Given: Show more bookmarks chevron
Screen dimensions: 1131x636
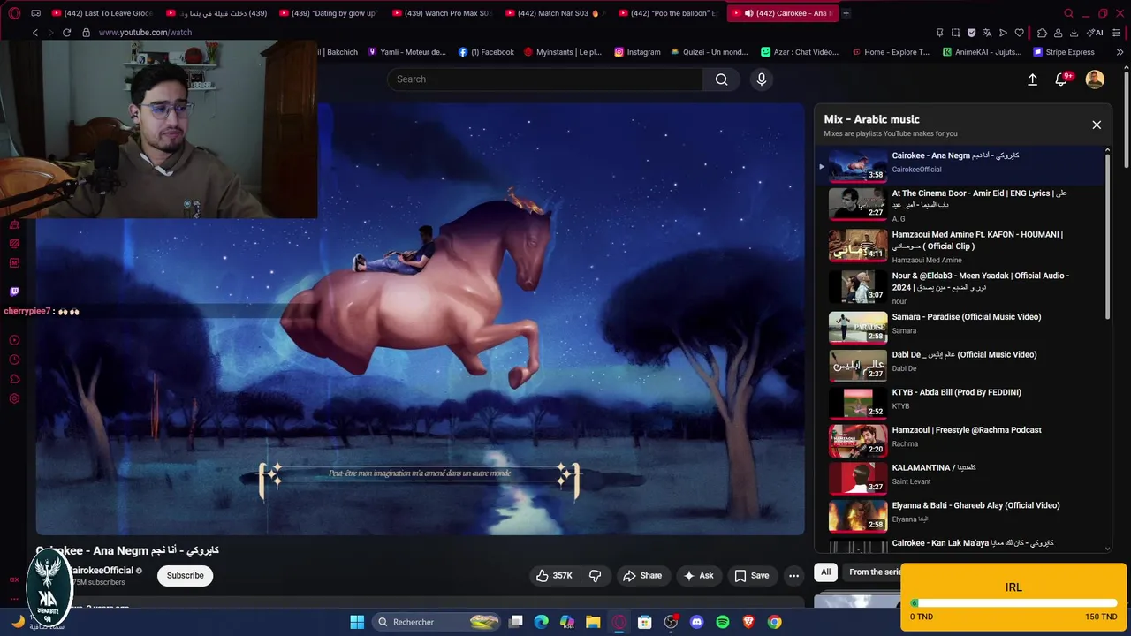Looking at the screenshot, I should [x=1120, y=52].
